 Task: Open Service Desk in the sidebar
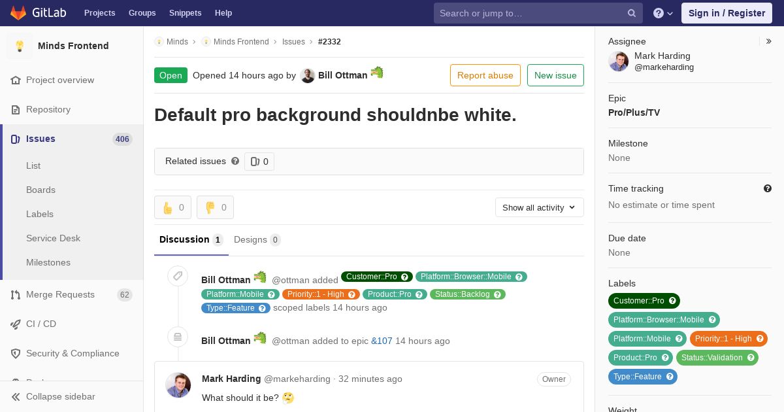coord(53,238)
